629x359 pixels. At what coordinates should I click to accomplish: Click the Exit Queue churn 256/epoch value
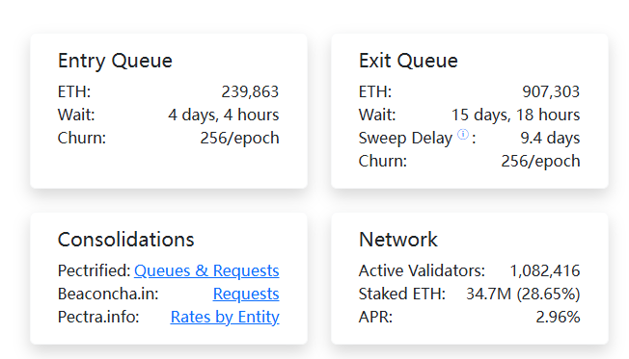pos(540,162)
